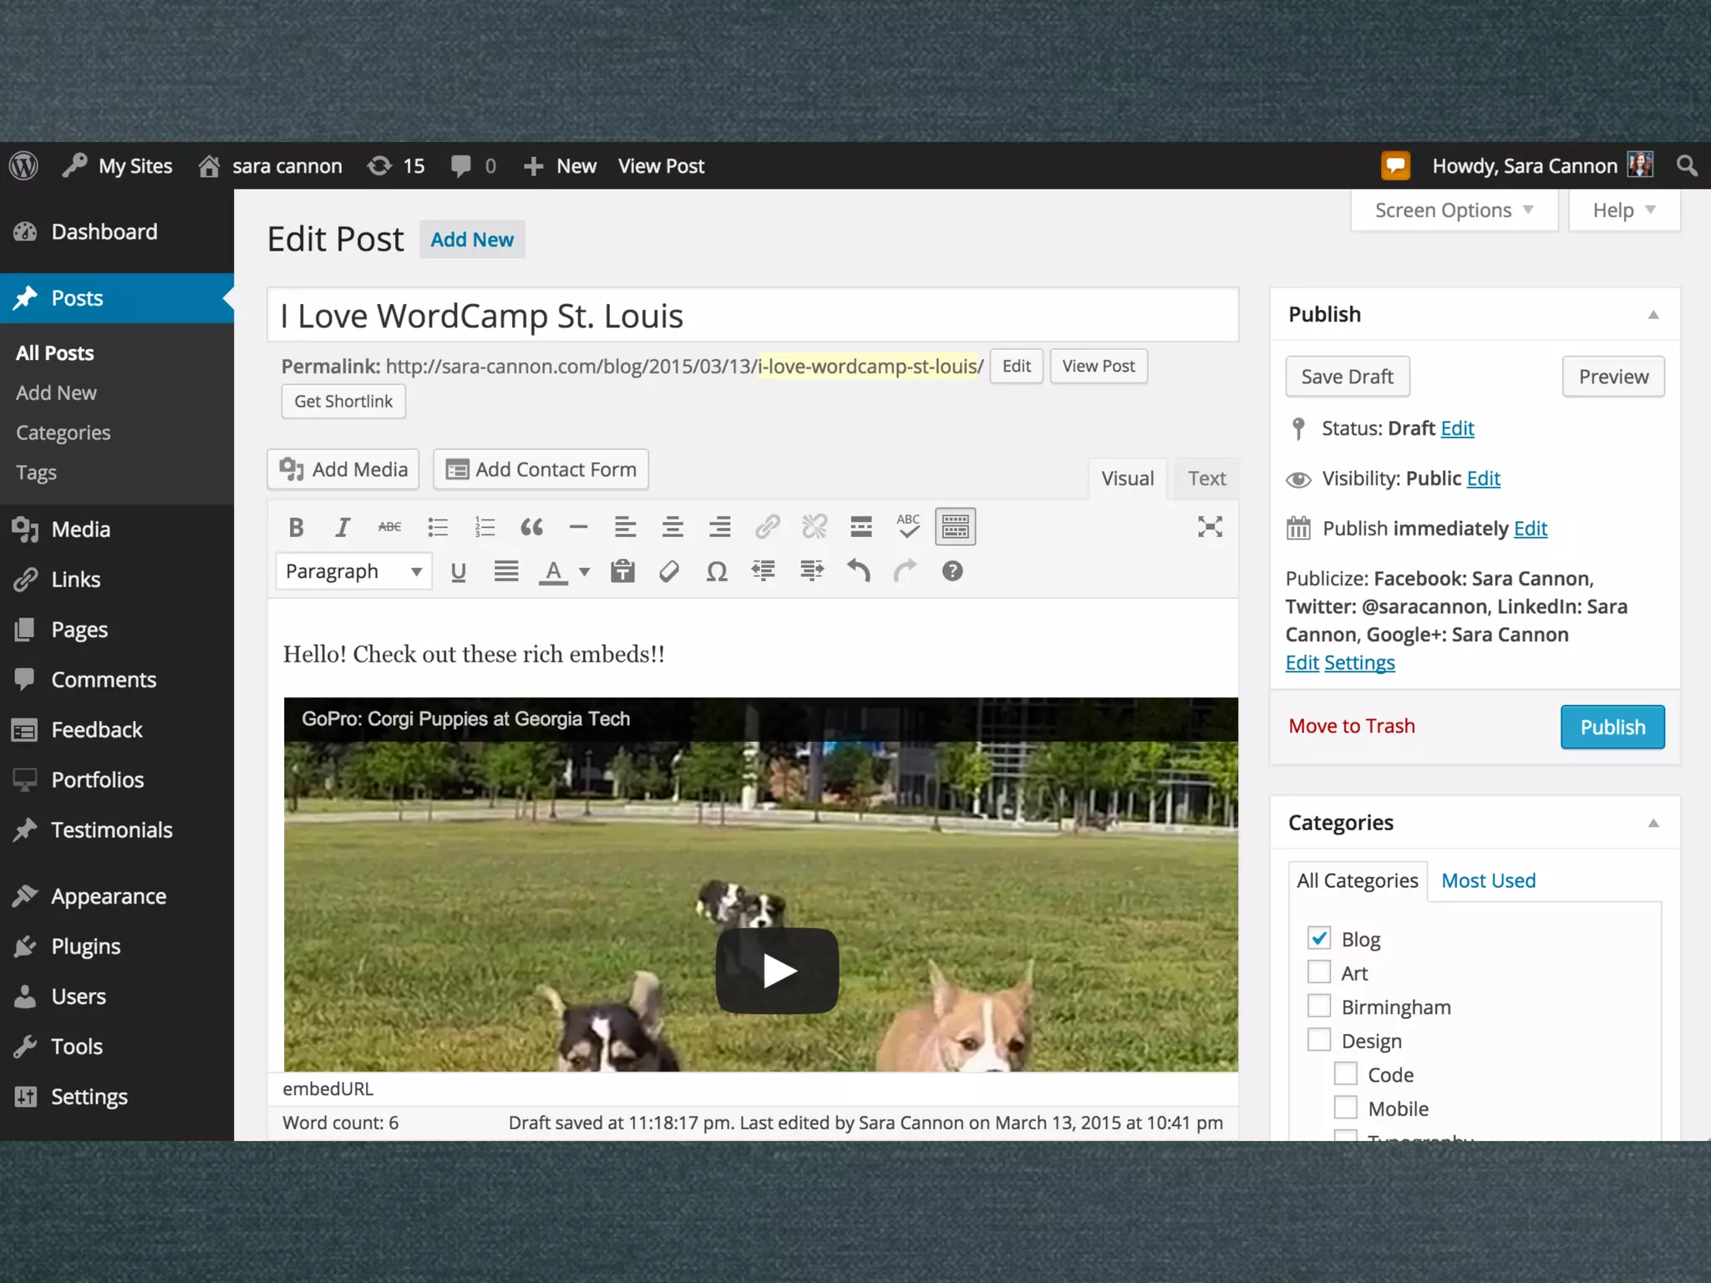This screenshot has height=1283, width=1711.
Task: Click the post title input field
Action: tap(752, 316)
